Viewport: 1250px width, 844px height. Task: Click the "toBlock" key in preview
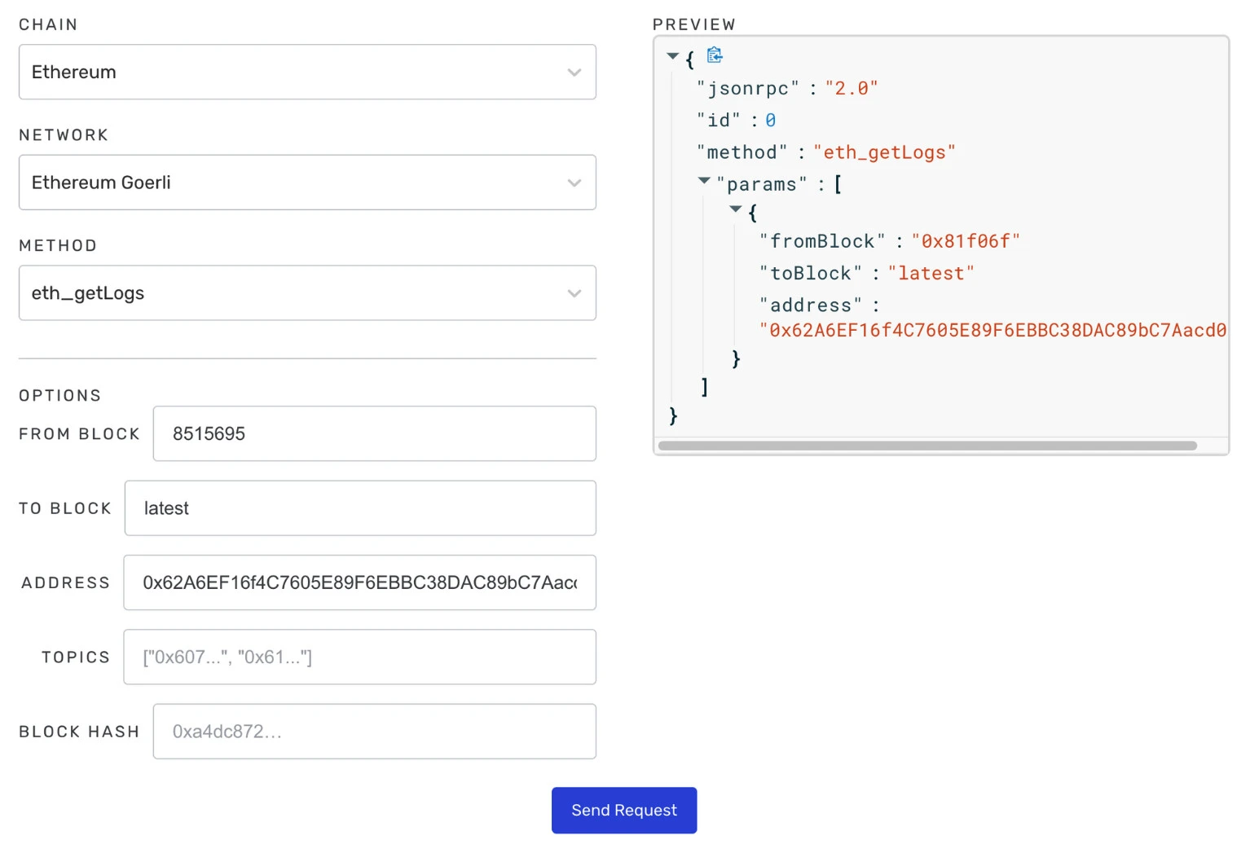(811, 274)
